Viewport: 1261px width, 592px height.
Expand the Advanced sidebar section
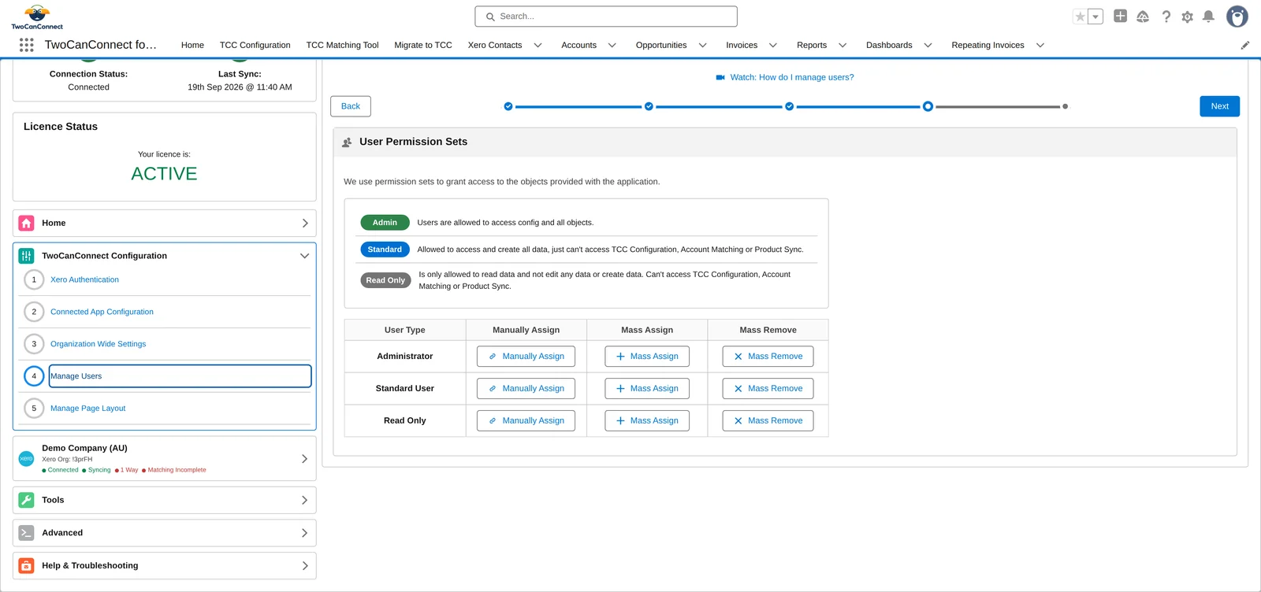[305, 533]
